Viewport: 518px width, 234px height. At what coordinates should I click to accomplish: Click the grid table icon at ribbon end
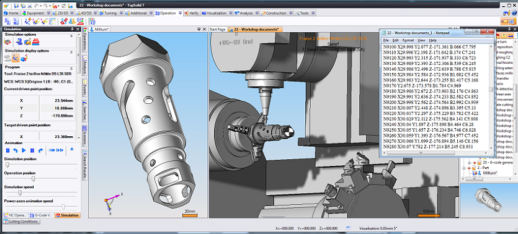pos(92,22)
